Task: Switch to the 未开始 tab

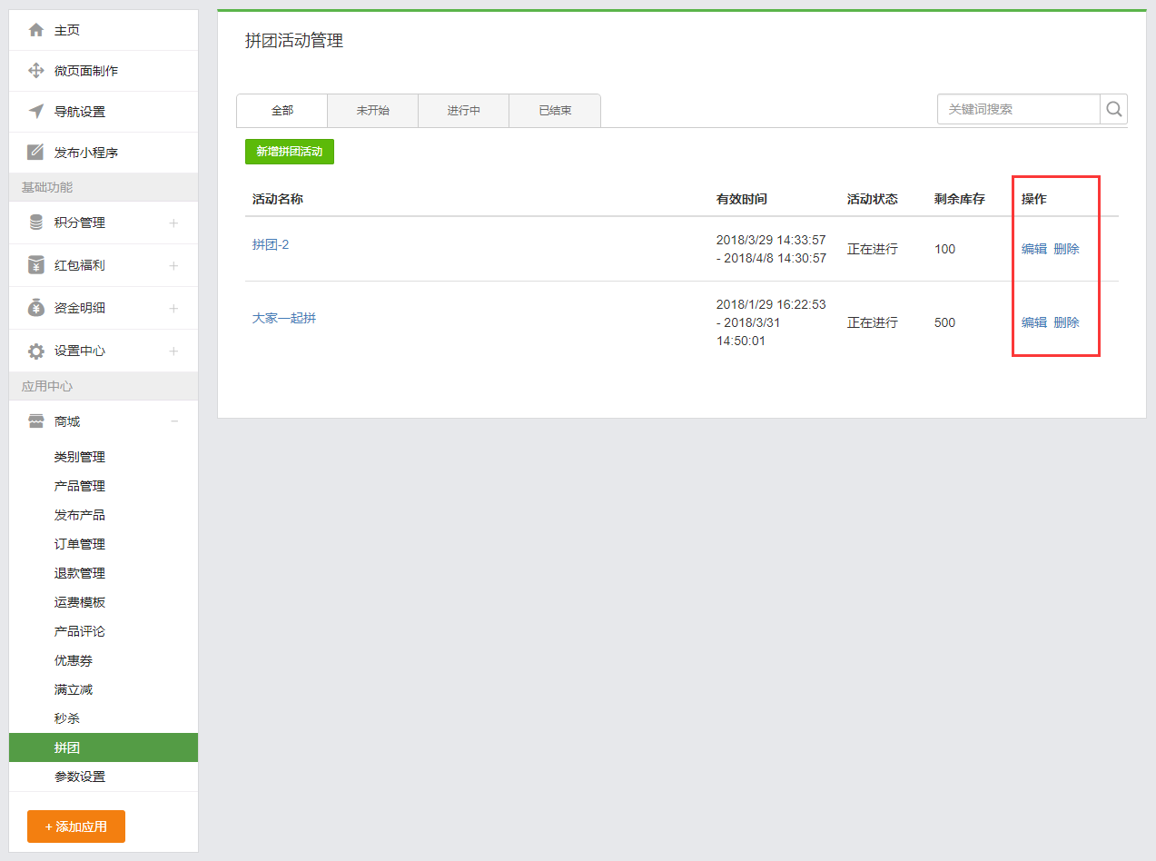Action: 372,111
